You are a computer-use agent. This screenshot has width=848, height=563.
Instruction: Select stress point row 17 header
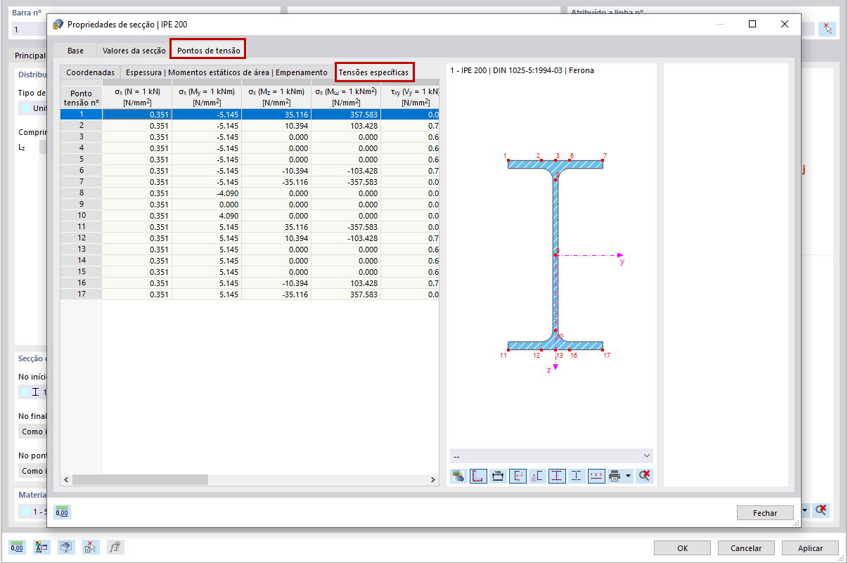82,294
